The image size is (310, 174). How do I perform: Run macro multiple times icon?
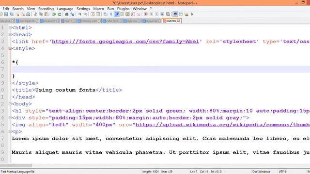click(x=162, y=14)
